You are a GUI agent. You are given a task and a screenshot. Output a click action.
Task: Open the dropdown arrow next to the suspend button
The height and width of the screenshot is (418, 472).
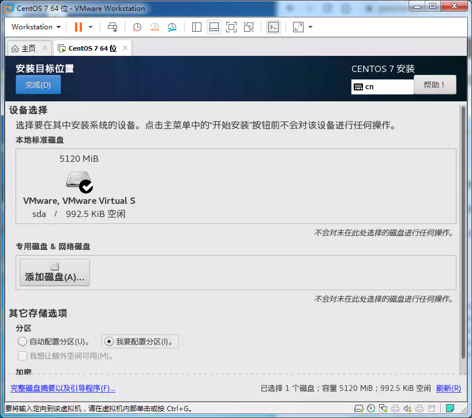pos(90,27)
